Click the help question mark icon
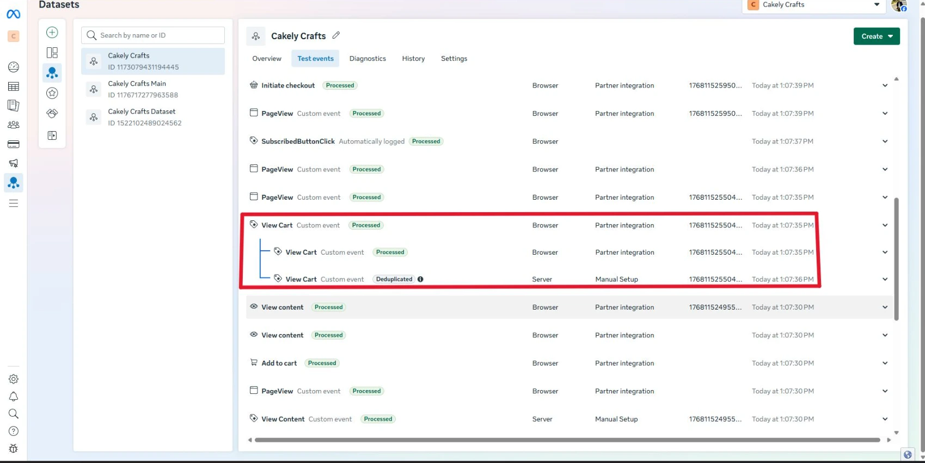Image resolution: width=925 pixels, height=463 pixels. pyautogui.click(x=14, y=431)
